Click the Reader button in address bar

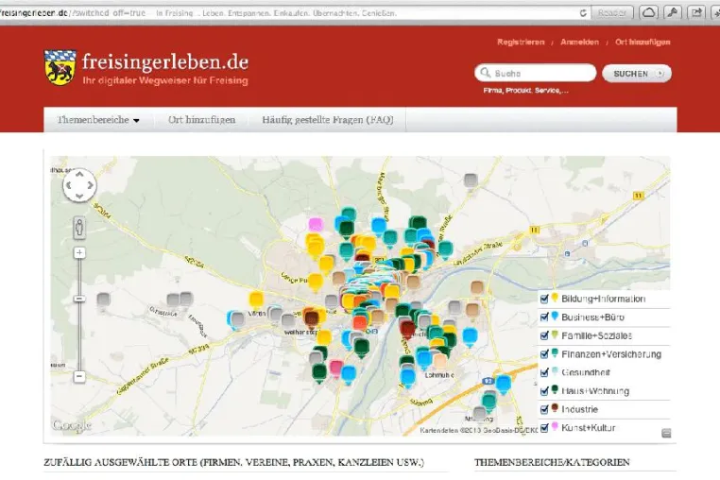(612, 13)
